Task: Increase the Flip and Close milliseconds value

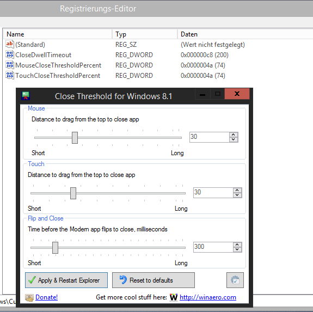Action: pyautogui.click(x=237, y=244)
